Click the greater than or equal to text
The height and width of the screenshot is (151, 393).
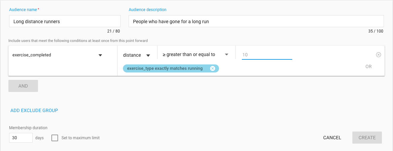tap(189, 54)
